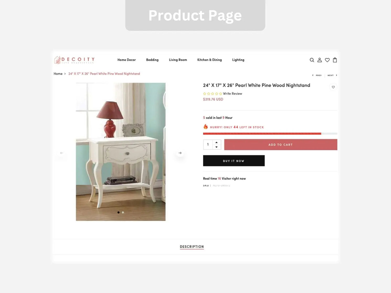The image size is (391, 293).
Task: Click the Buy It Now button
Action: 234,161
